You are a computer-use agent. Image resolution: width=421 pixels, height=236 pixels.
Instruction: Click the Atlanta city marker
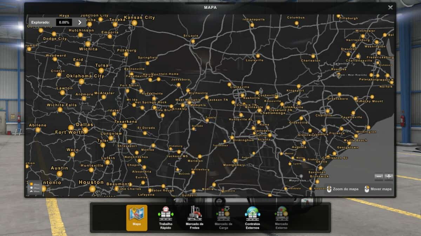pyautogui.click(x=269, y=135)
